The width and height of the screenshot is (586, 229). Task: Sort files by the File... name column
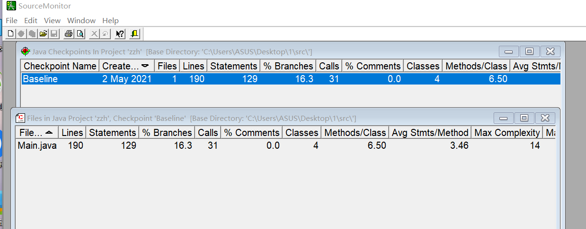[37, 133]
